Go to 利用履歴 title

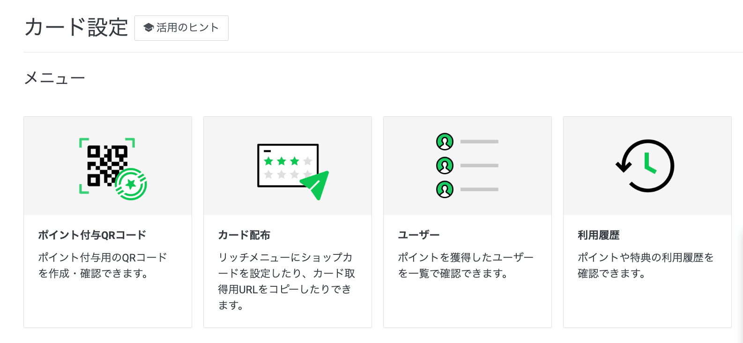[x=599, y=235]
